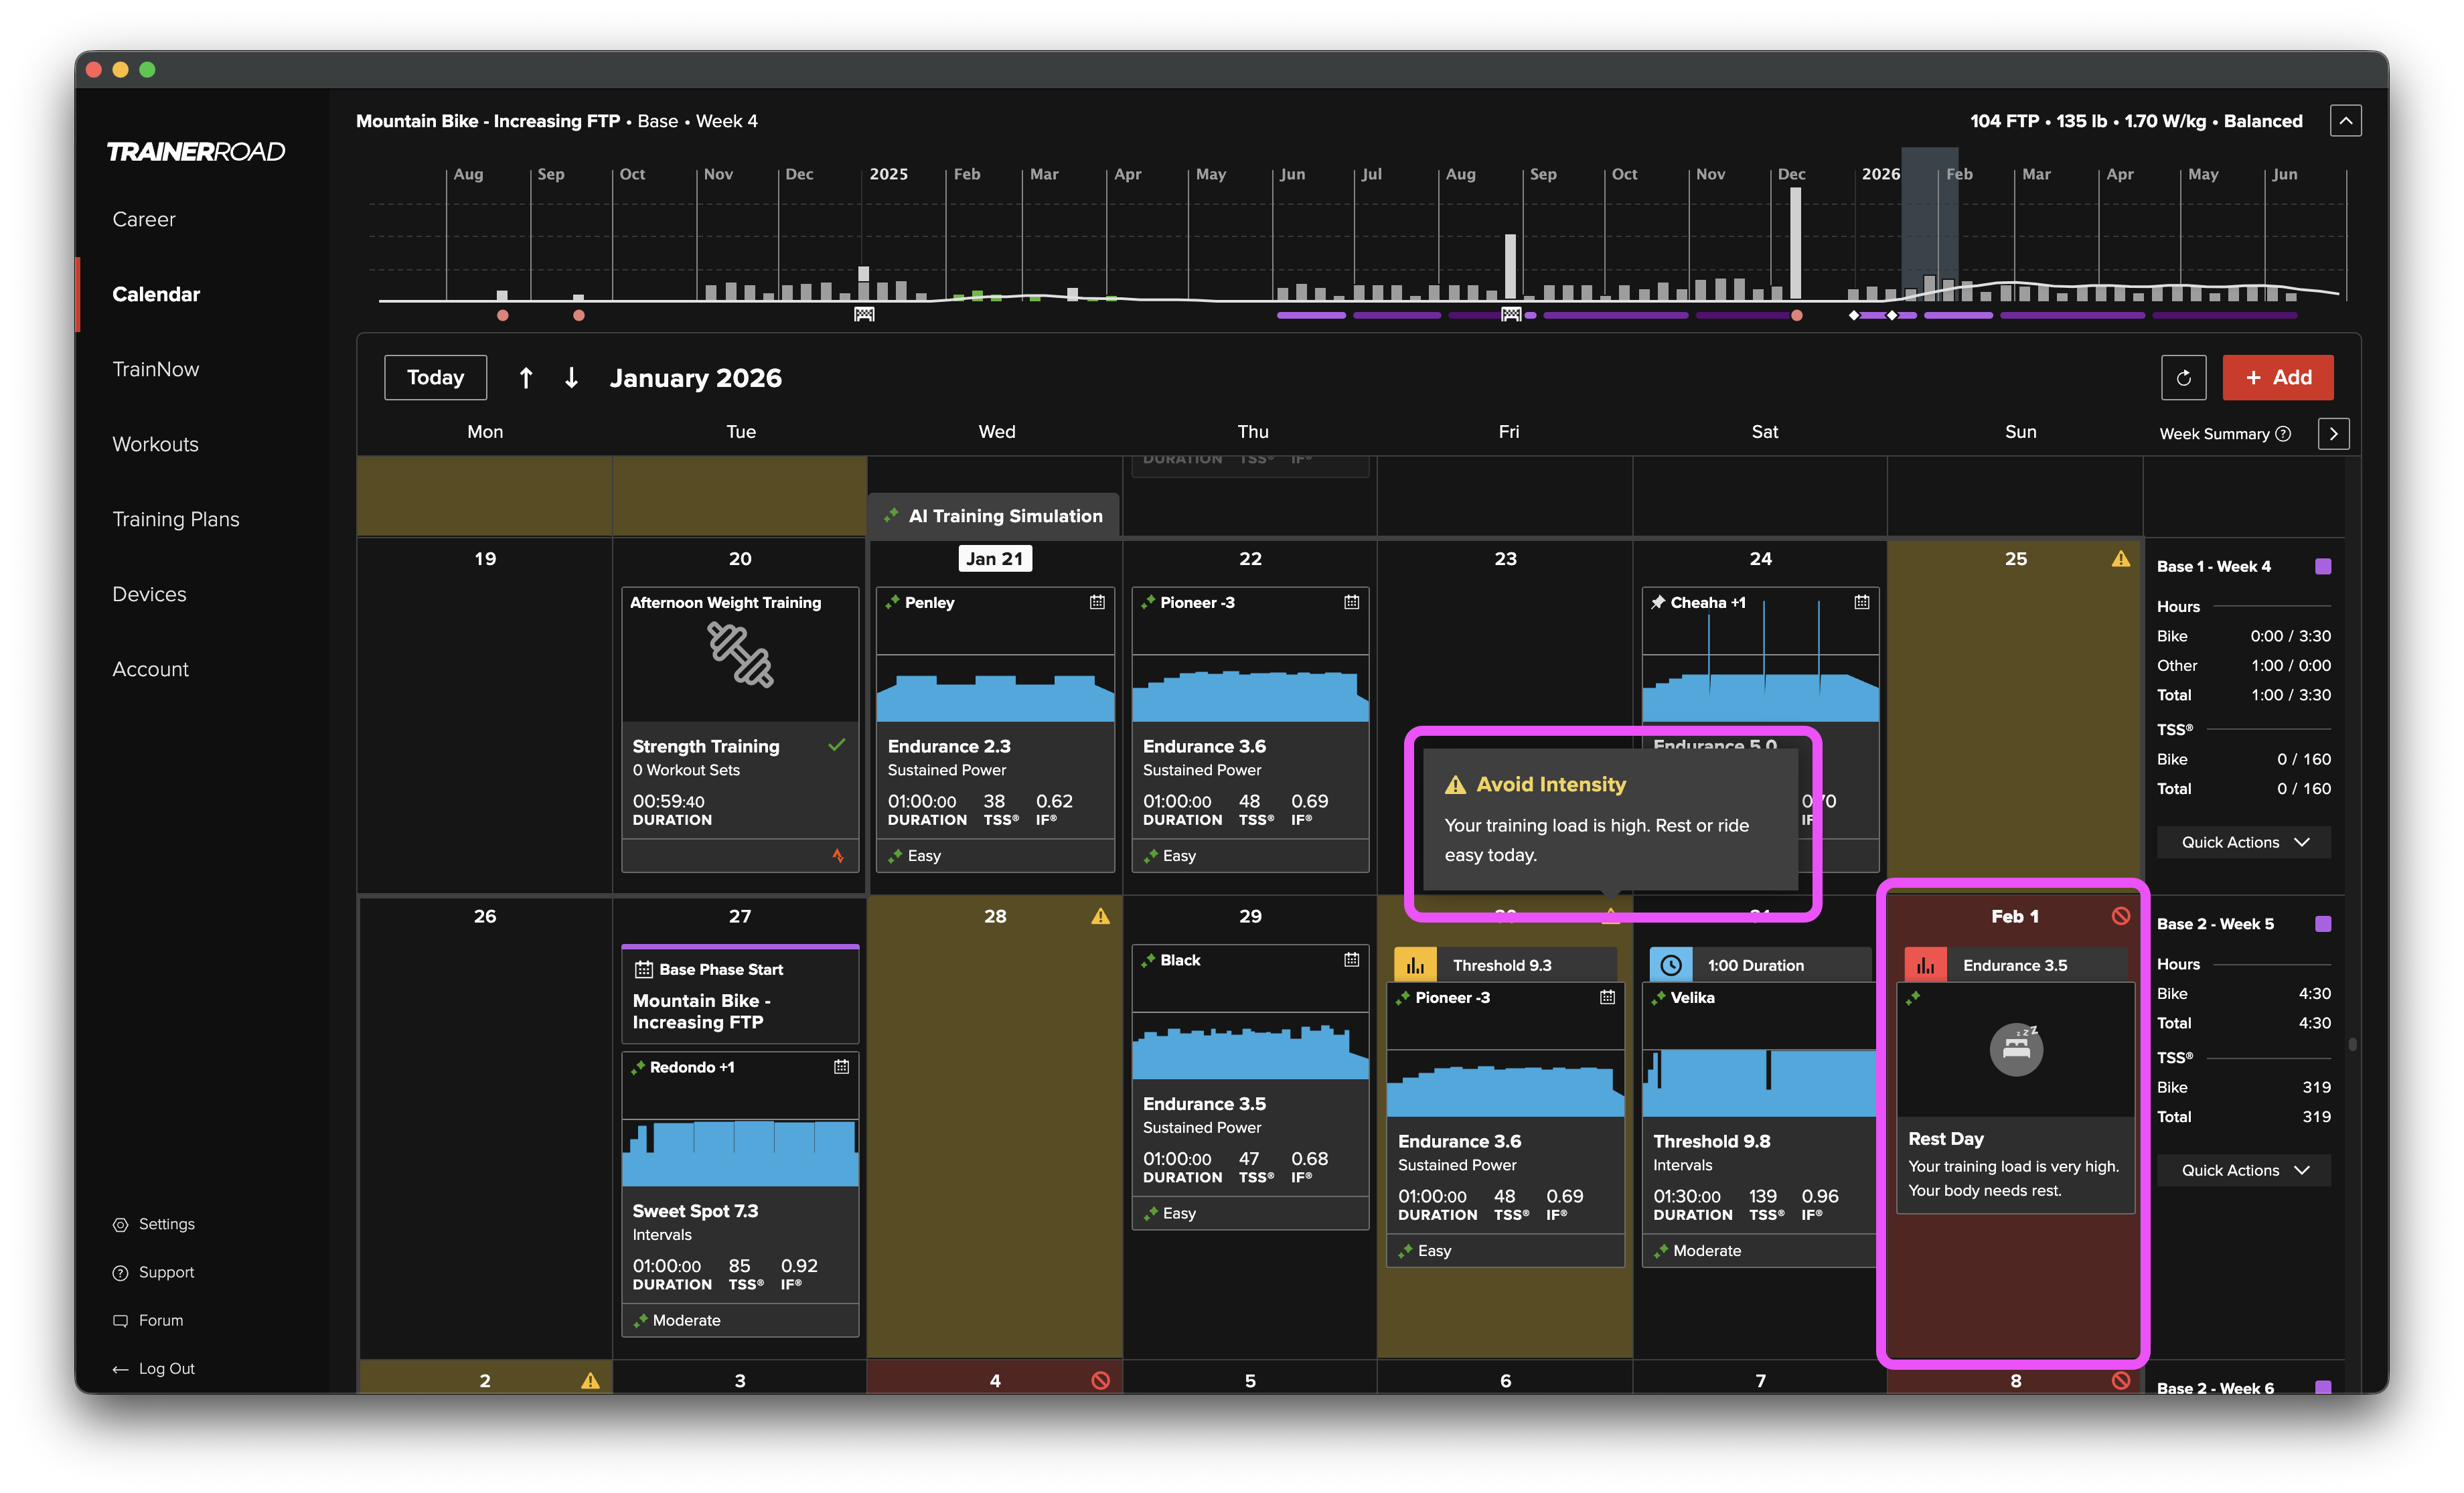Click the 'Mountain Bike - Increasing FTP' plan card title
The image size is (2464, 1493).
click(702, 1011)
